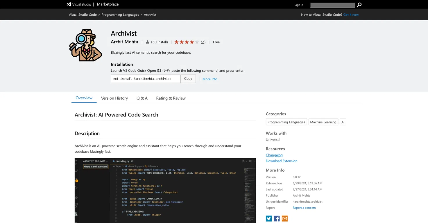Click split editor icon in preview screenshot
428x223 pixels.
point(250,161)
